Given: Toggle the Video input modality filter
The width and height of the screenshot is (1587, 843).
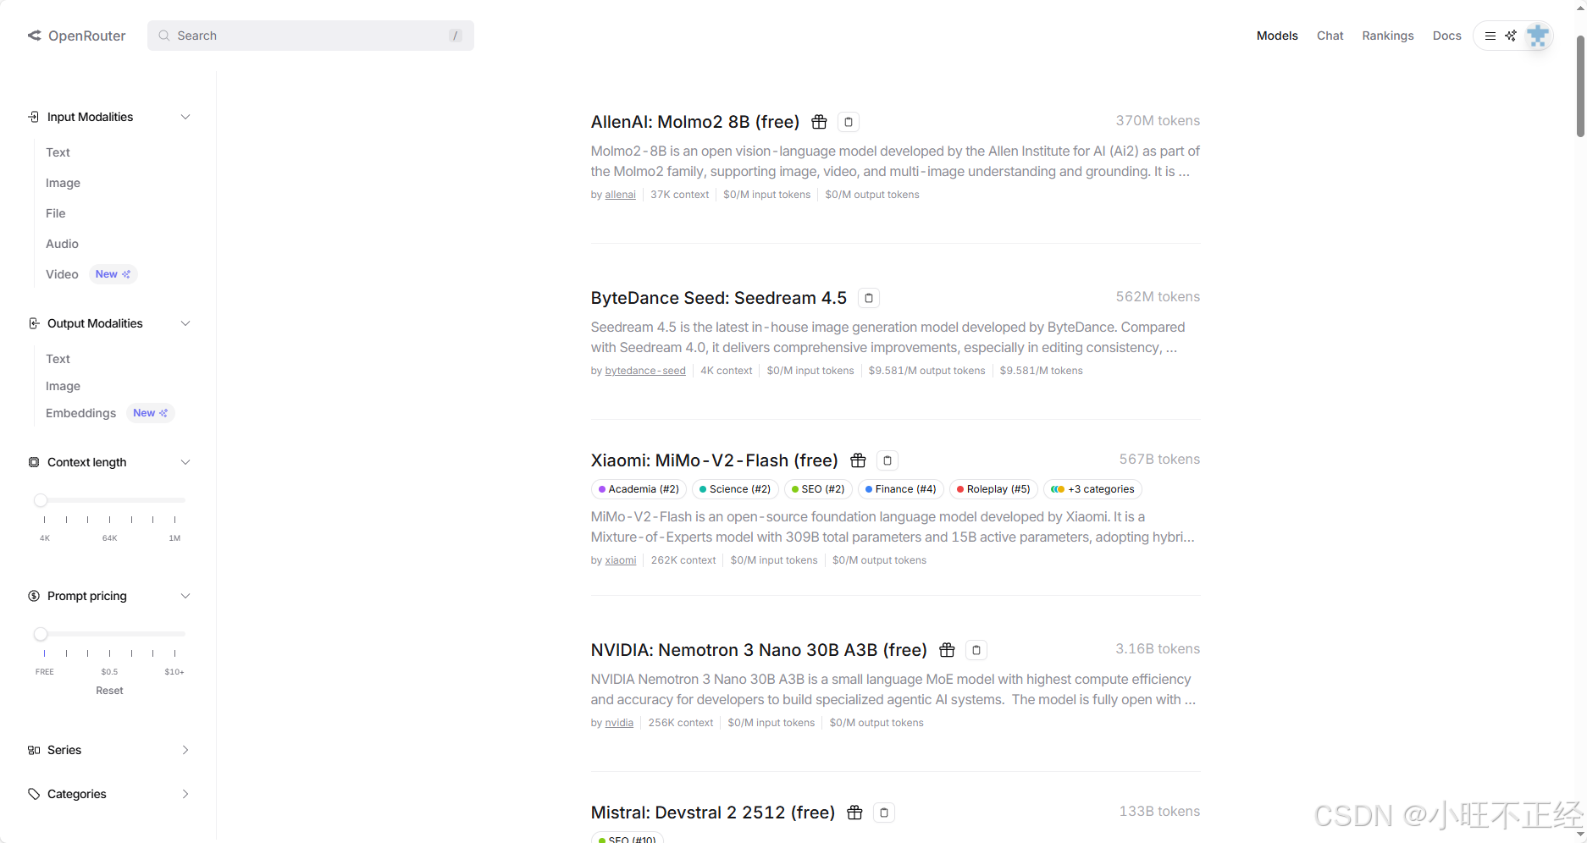Looking at the screenshot, I should [x=62, y=274].
